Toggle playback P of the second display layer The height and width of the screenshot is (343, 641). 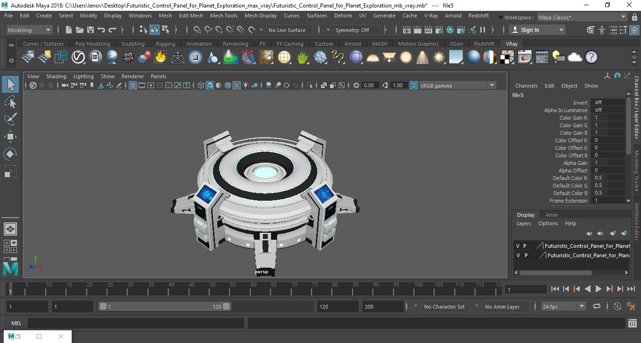coord(526,255)
